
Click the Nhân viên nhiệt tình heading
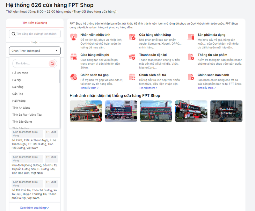95,35
